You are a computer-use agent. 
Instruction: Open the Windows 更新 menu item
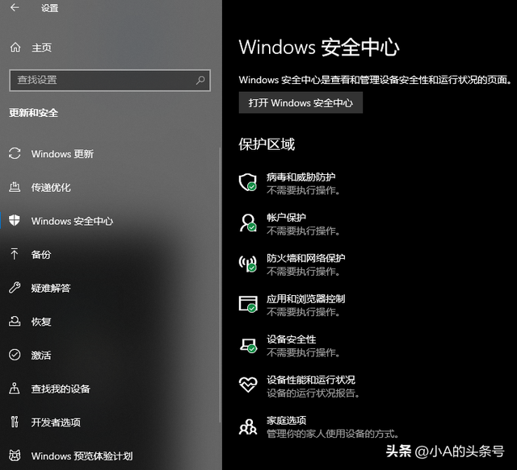62,154
